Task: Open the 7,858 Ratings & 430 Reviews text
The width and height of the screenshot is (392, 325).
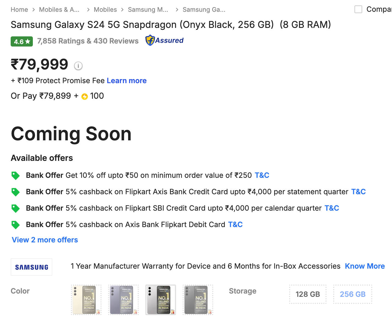Action: pyautogui.click(x=88, y=41)
